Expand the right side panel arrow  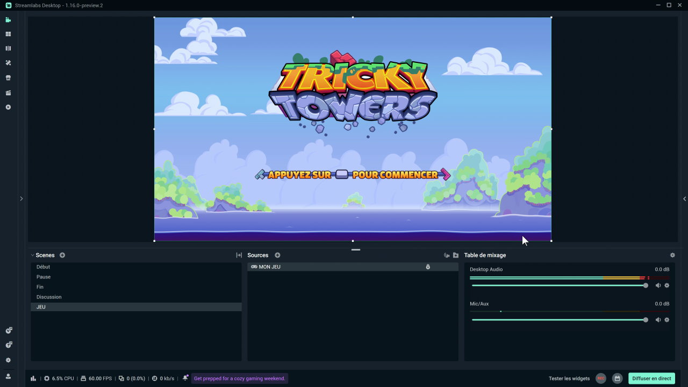point(684,199)
